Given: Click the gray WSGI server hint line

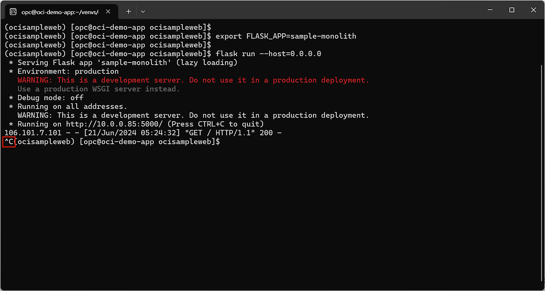Looking at the screenshot, I should point(98,89).
